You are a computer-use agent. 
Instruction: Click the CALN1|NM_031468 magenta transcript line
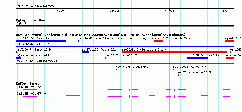125,89
